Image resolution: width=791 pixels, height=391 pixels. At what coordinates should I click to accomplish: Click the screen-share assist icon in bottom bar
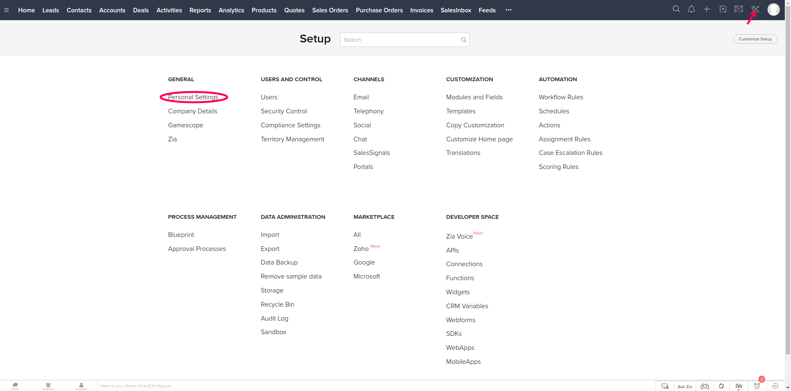coord(665,386)
